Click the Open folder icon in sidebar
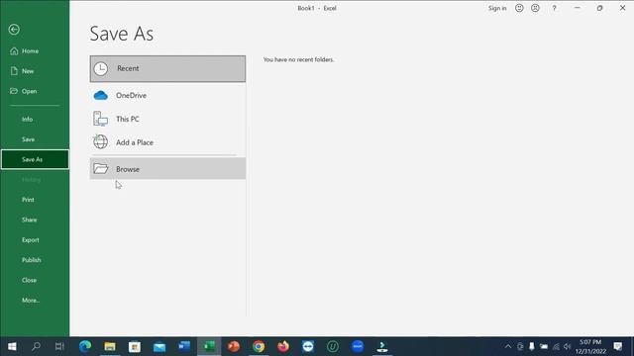 point(14,91)
